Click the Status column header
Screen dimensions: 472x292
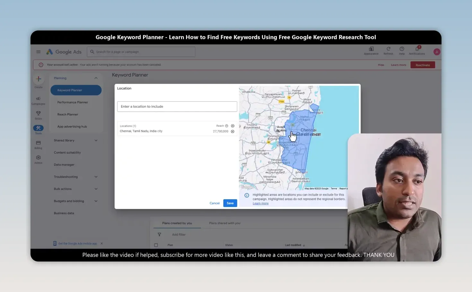229,245
